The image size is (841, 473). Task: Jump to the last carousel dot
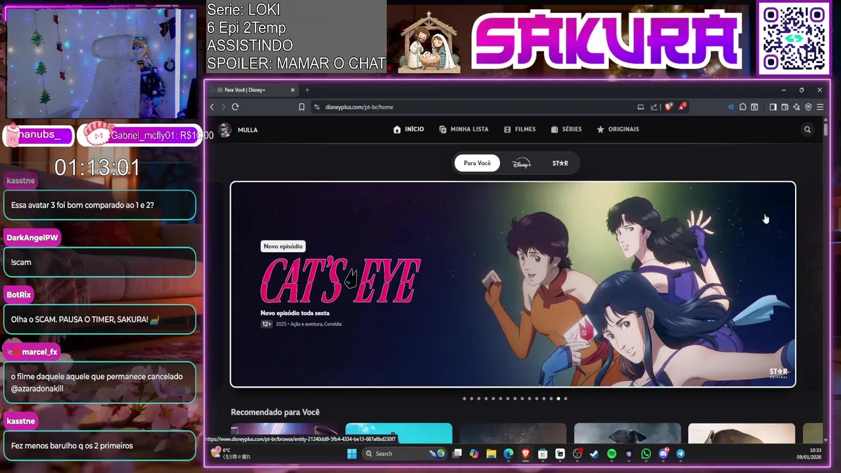(x=566, y=398)
